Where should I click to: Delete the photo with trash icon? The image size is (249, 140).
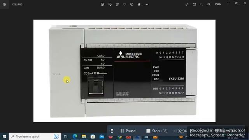[x=117, y=4]
